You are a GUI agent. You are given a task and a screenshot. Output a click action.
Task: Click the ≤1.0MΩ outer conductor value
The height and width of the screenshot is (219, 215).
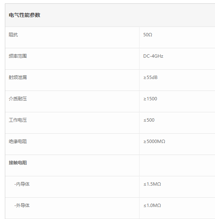(152, 206)
